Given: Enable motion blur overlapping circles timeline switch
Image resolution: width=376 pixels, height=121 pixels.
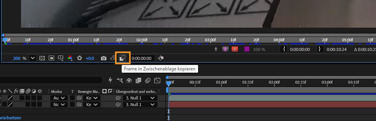Looking at the screenshot, I should [x=148, y=80].
